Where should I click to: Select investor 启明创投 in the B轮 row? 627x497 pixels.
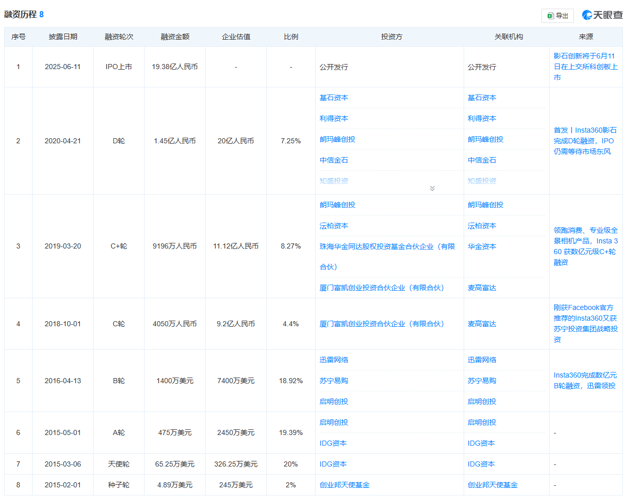pyautogui.click(x=334, y=401)
